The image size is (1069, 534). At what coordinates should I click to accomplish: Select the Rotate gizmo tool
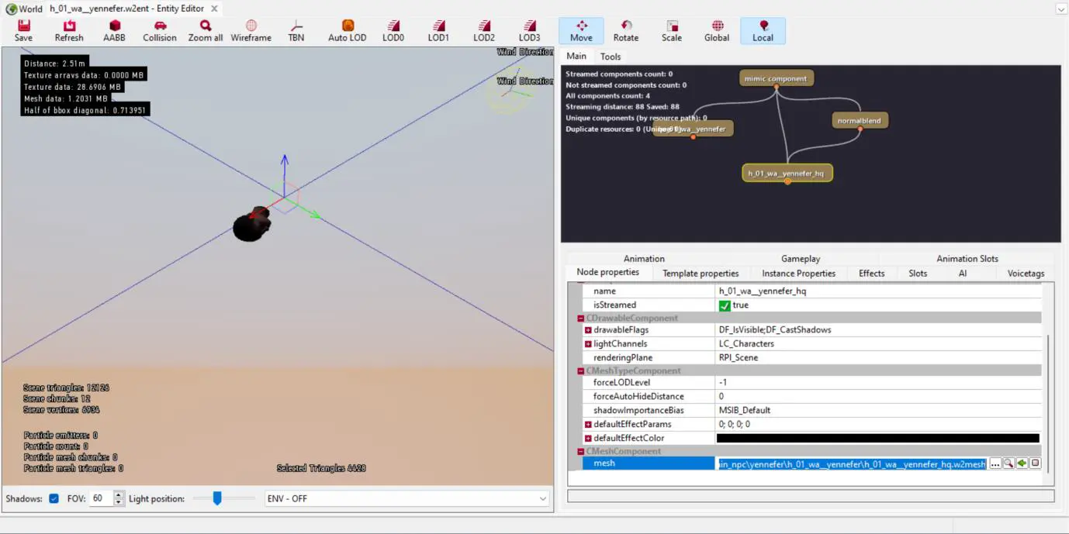[x=626, y=30]
